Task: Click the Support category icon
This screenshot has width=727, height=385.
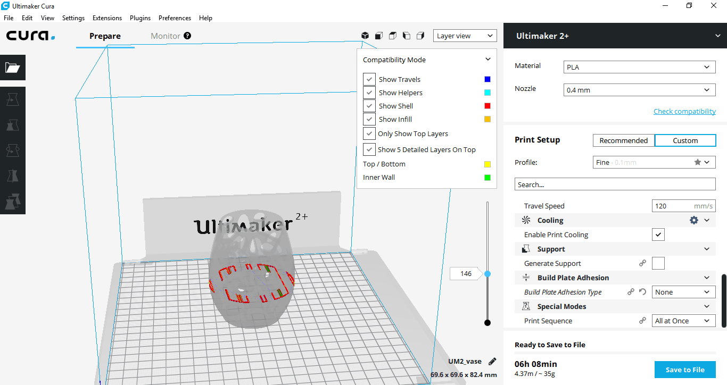Action: pyautogui.click(x=526, y=249)
